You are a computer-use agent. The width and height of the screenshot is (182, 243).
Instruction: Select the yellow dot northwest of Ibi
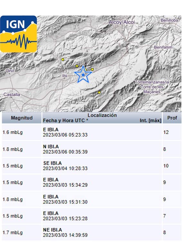tap(63, 59)
